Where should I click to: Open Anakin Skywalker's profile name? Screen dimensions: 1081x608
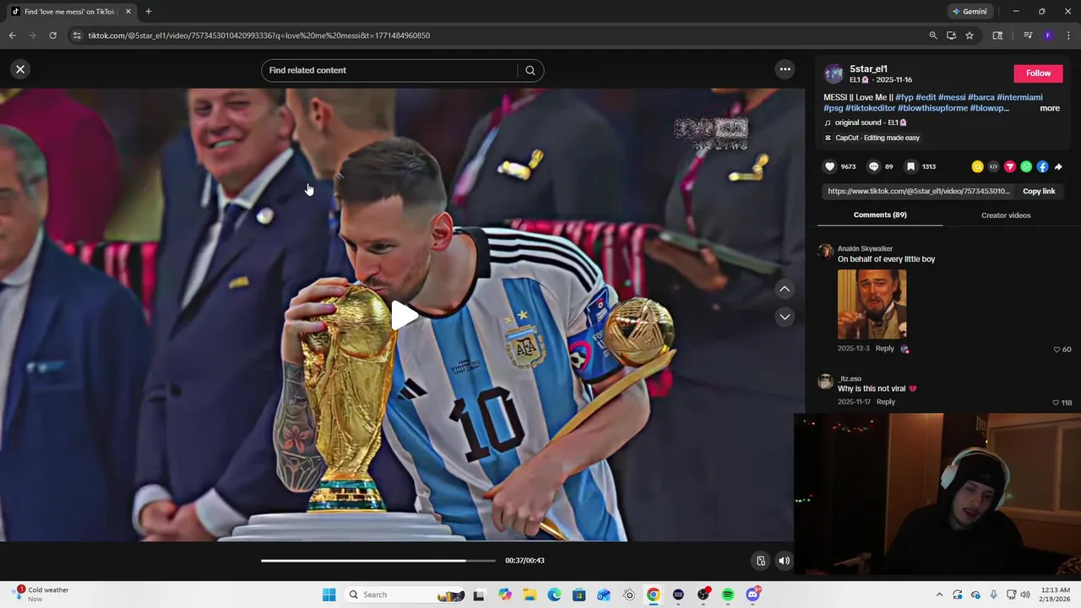tap(865, 249)
